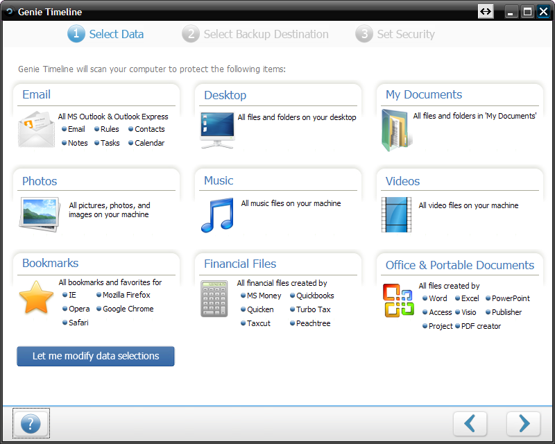Click the Videos section heading
This screenshot has width=555, height=444.
tap(402, 181)
